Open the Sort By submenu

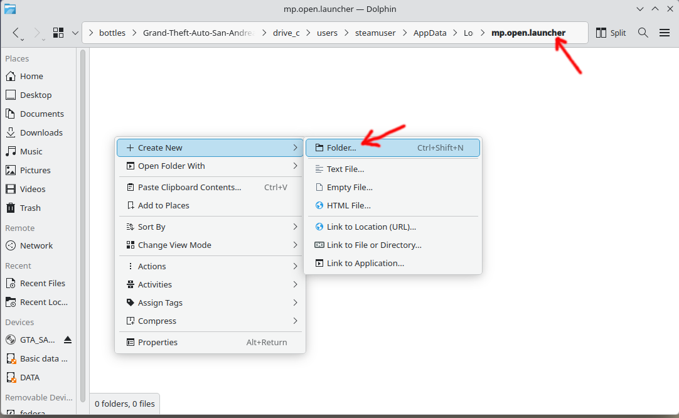[x=210, y=227]
